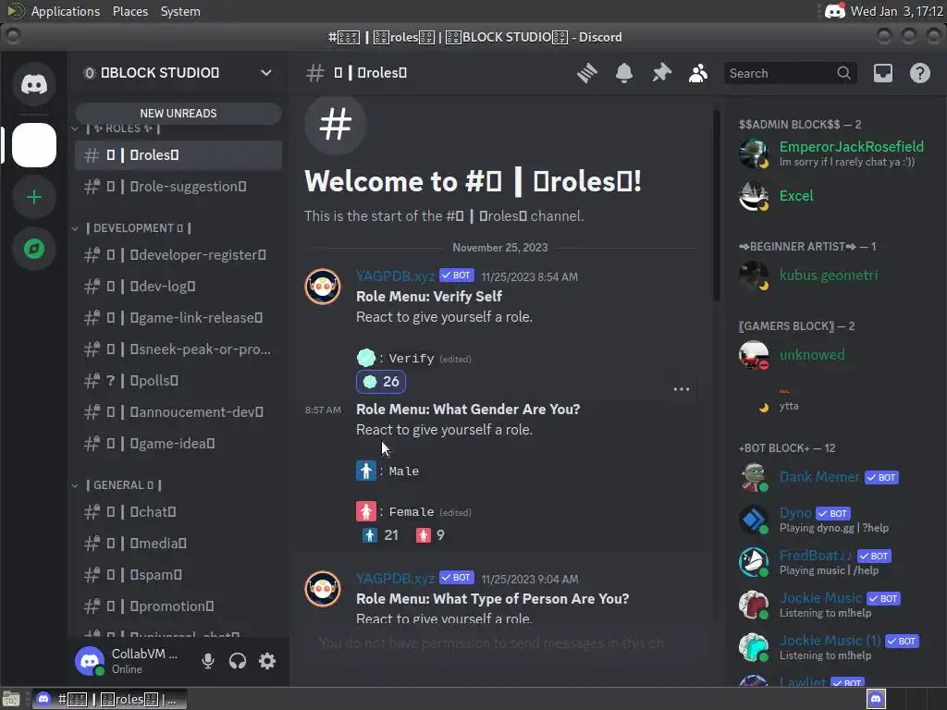Viewport: 947px width, 710px height.
Task: Open the Threads icon in channel header
Action: click(x=587, y=73)
